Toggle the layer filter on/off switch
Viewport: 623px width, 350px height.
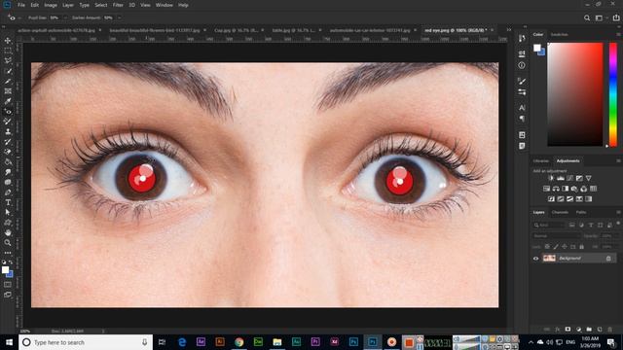(618, 224)
